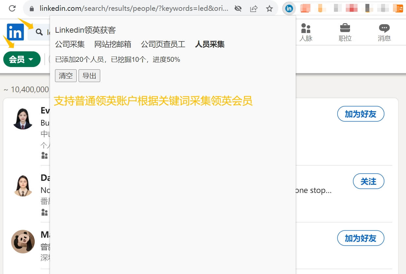Select the 人员采集 tab

tap(210, 44)
